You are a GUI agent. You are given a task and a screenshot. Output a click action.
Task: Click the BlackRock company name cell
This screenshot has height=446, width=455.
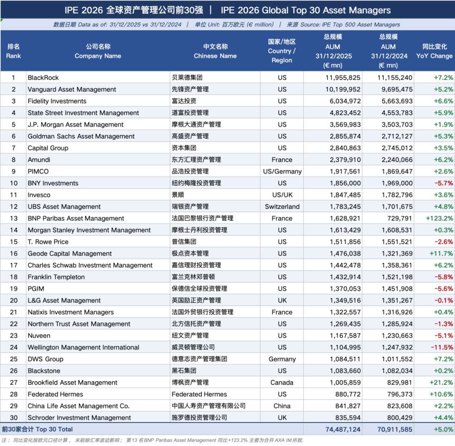[x=98, y=77]
